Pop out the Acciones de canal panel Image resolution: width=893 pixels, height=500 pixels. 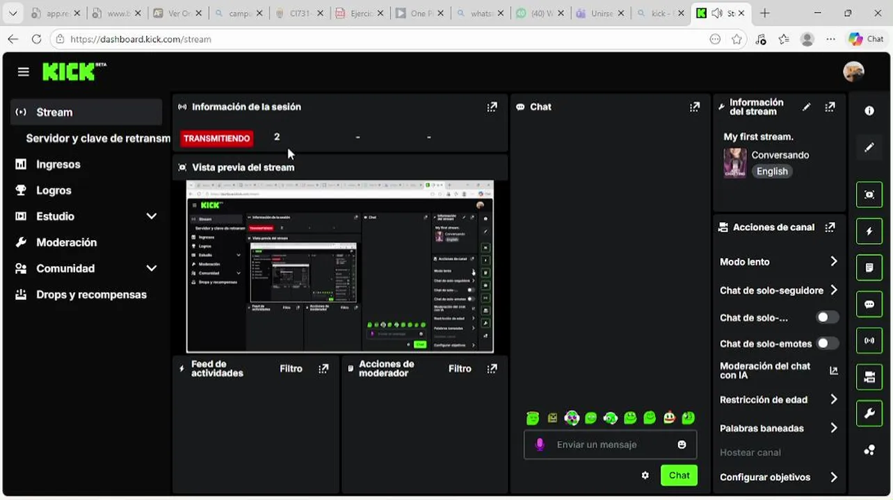(830, 227)
